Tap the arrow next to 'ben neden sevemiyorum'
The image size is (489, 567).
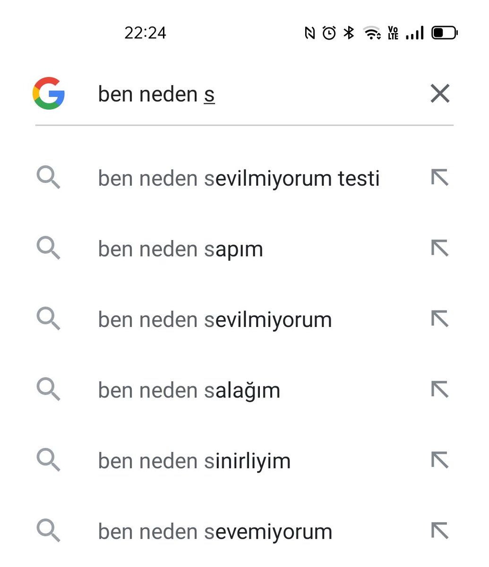[x=440, y=531]
